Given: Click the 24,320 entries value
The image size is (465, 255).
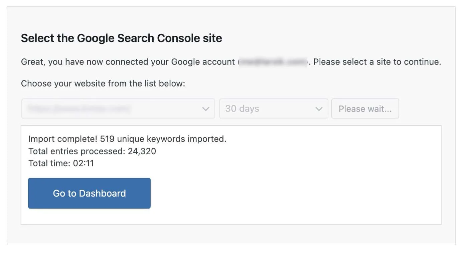Looking at the screenshot, I should (x=142, y=151).
